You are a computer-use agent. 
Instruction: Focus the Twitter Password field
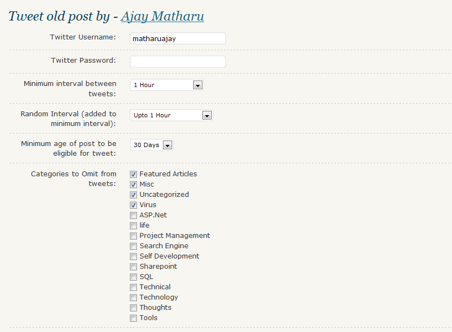pyautogui.click(x=178, y=62)
